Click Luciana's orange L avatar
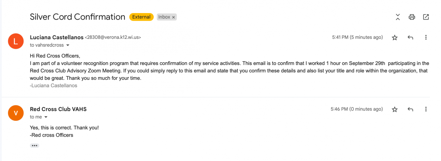 16,41
